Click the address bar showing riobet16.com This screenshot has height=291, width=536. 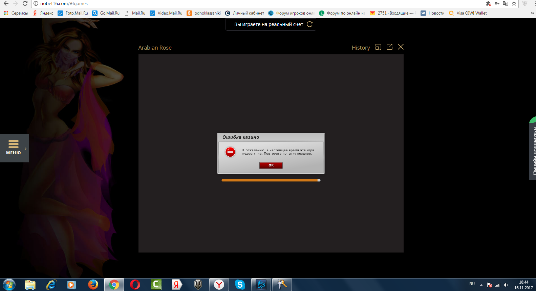pos(237,3)
